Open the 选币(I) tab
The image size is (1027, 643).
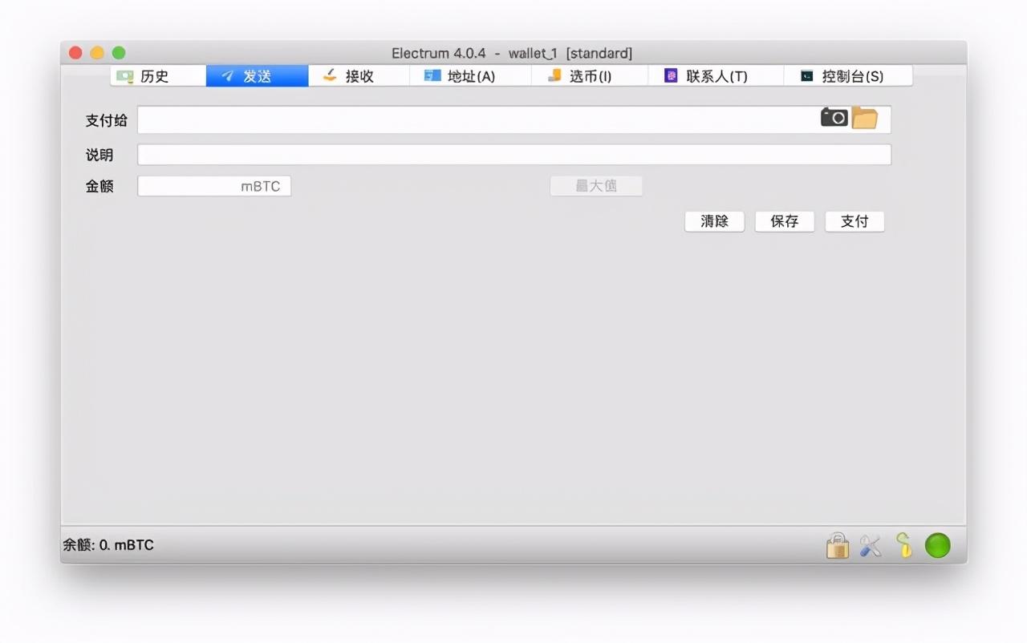[x=590, y=76]
